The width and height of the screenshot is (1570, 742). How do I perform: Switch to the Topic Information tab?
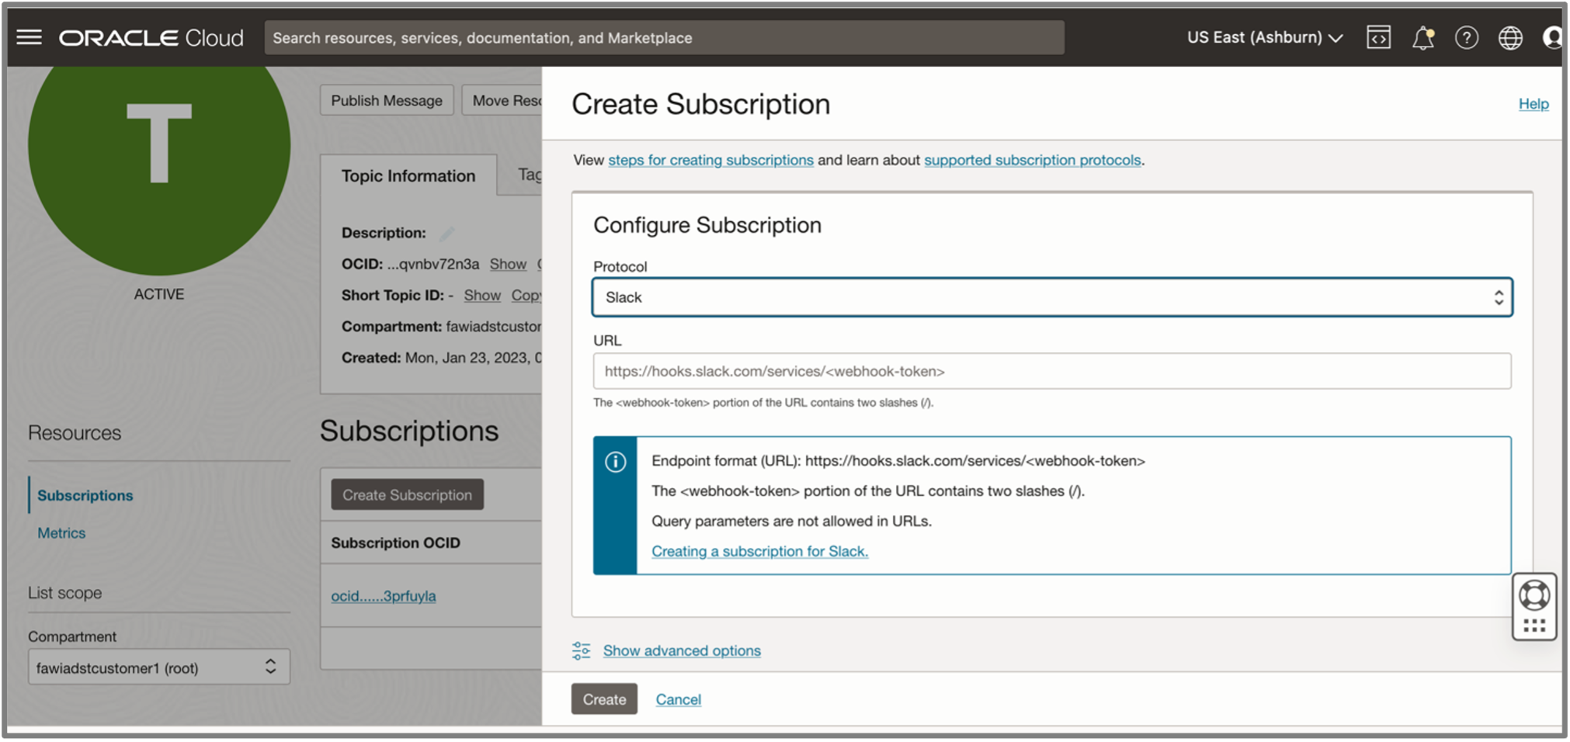pyautogui.click(x=408, y=175)
